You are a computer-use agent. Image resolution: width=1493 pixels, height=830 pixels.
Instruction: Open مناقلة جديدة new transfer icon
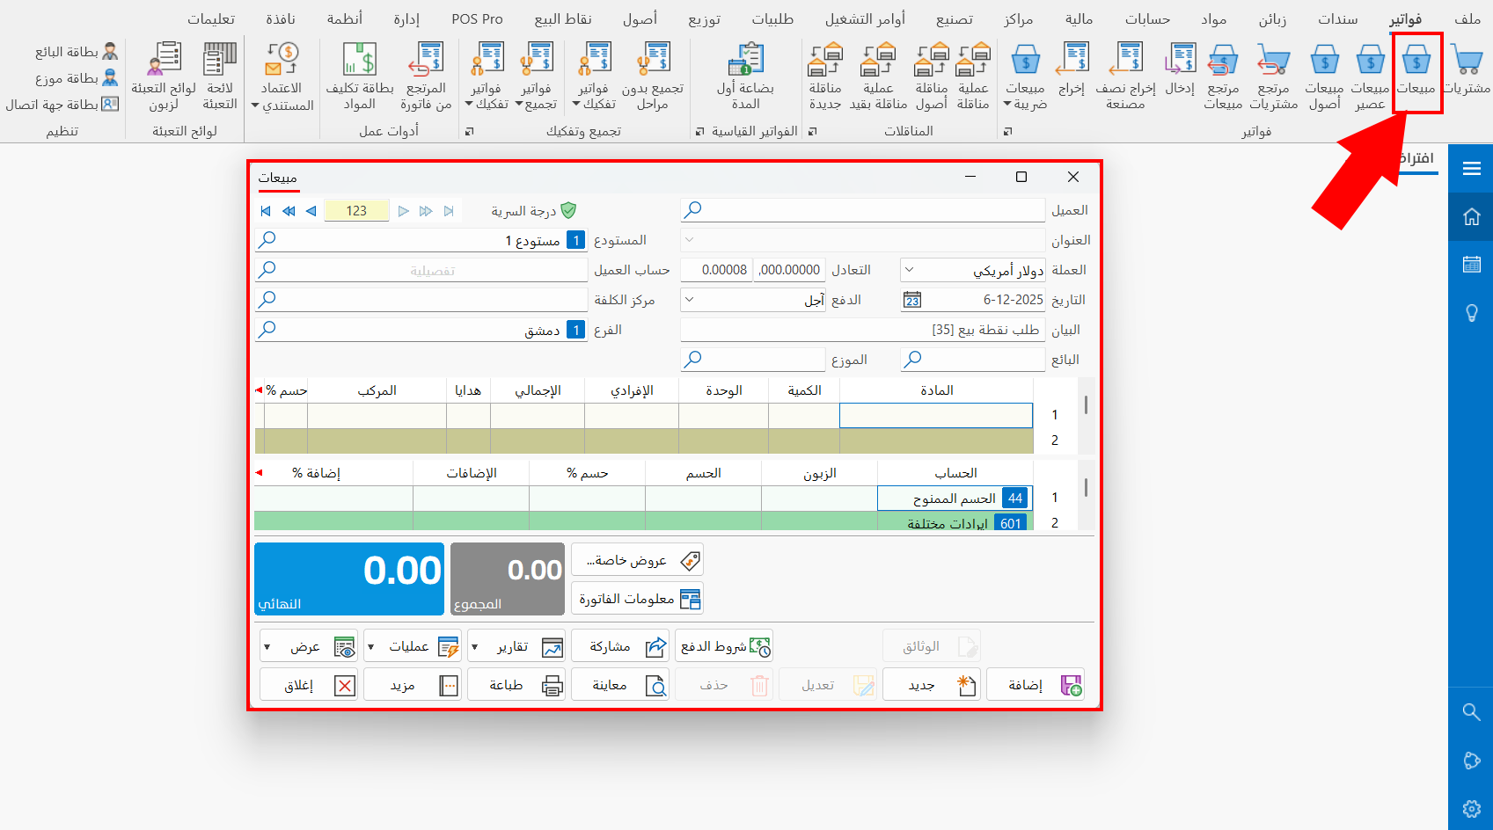click(x=825, y=77)
